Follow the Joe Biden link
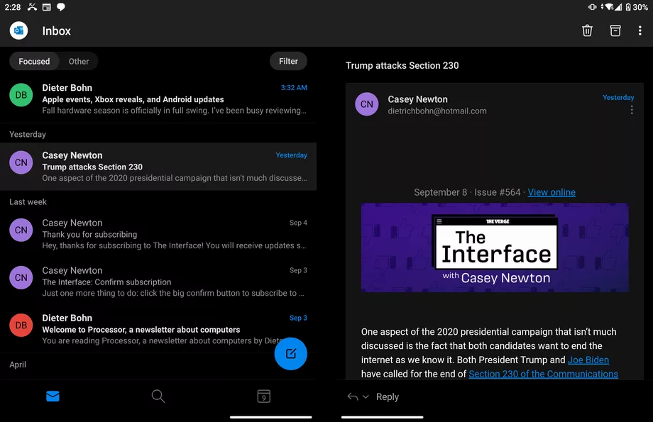Viewport: 653px width, 422px height. tap(588, 360)
